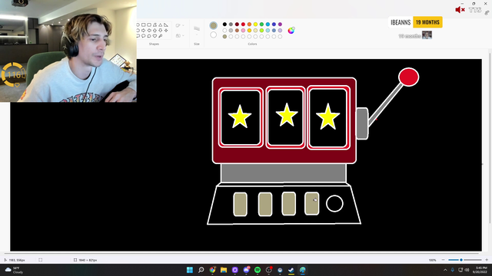Click the canvas dimensions readout
The height and width of the screenshot is (276, 492).
[x=85, y=260]
